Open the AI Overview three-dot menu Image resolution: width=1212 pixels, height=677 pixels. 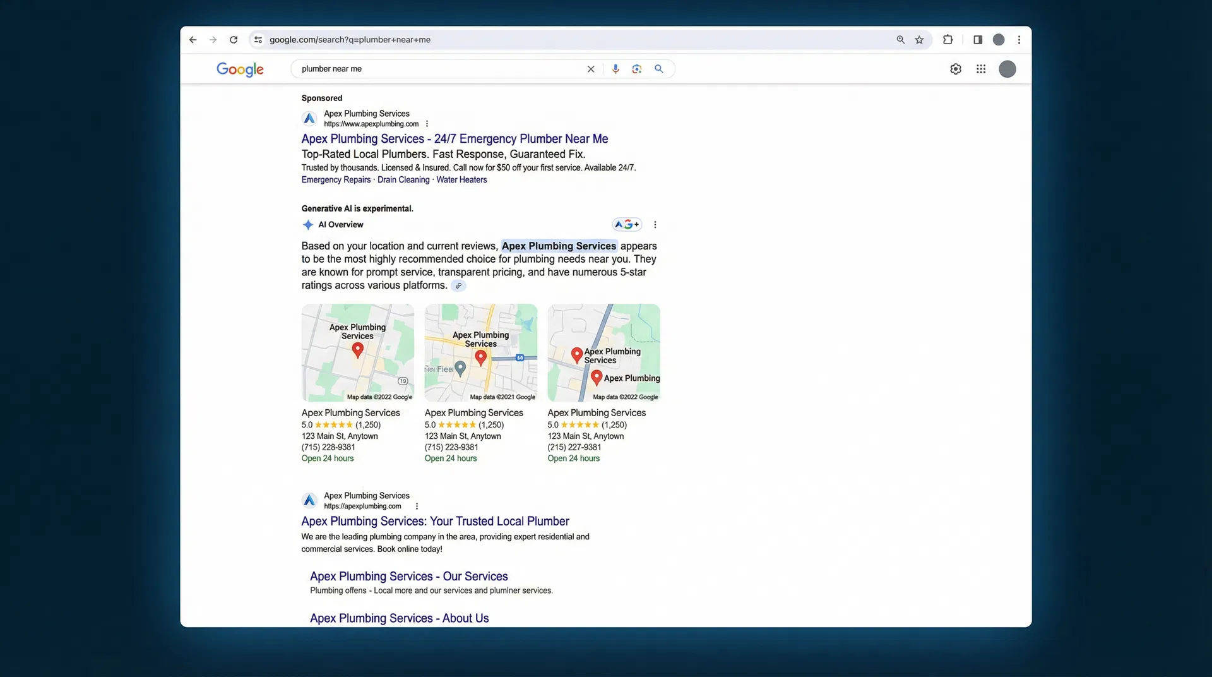click(655, 224)
